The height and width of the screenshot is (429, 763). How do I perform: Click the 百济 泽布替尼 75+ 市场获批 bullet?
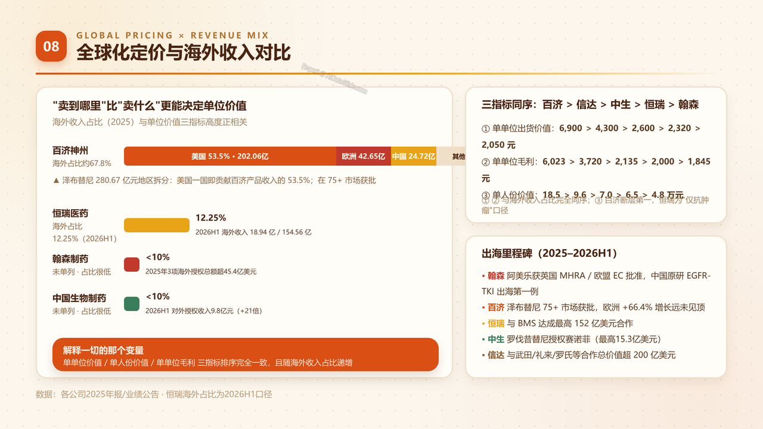coord(594,307)
